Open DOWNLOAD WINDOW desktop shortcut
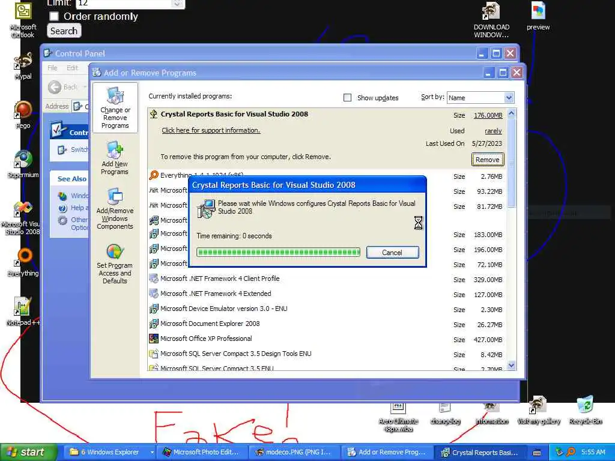Image resolution: width=615 pixels, height=461 pixels. [x=491, y=11]
